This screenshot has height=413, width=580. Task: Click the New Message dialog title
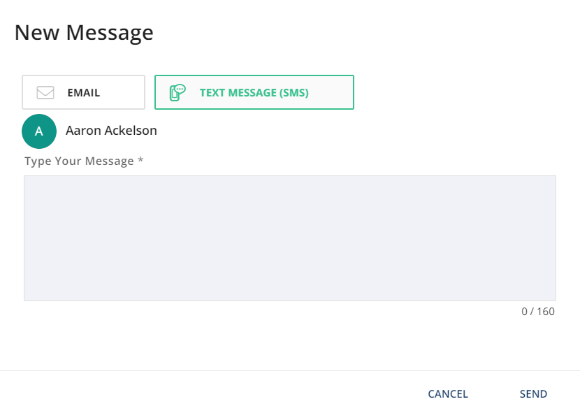coord(84,33)
